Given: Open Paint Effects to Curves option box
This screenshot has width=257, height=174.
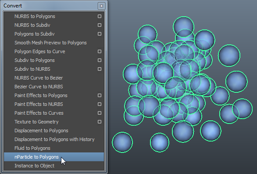Looking at the screenshot, I should click(99, 113).
